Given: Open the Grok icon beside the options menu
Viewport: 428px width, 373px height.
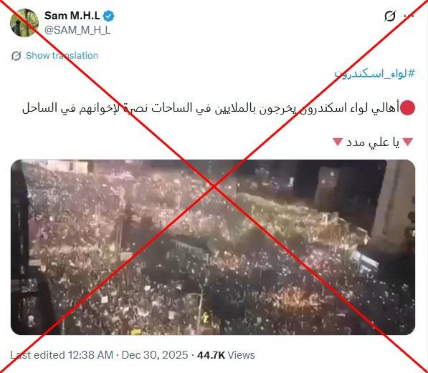Looking at the screenshot, I should coord(389,16).
